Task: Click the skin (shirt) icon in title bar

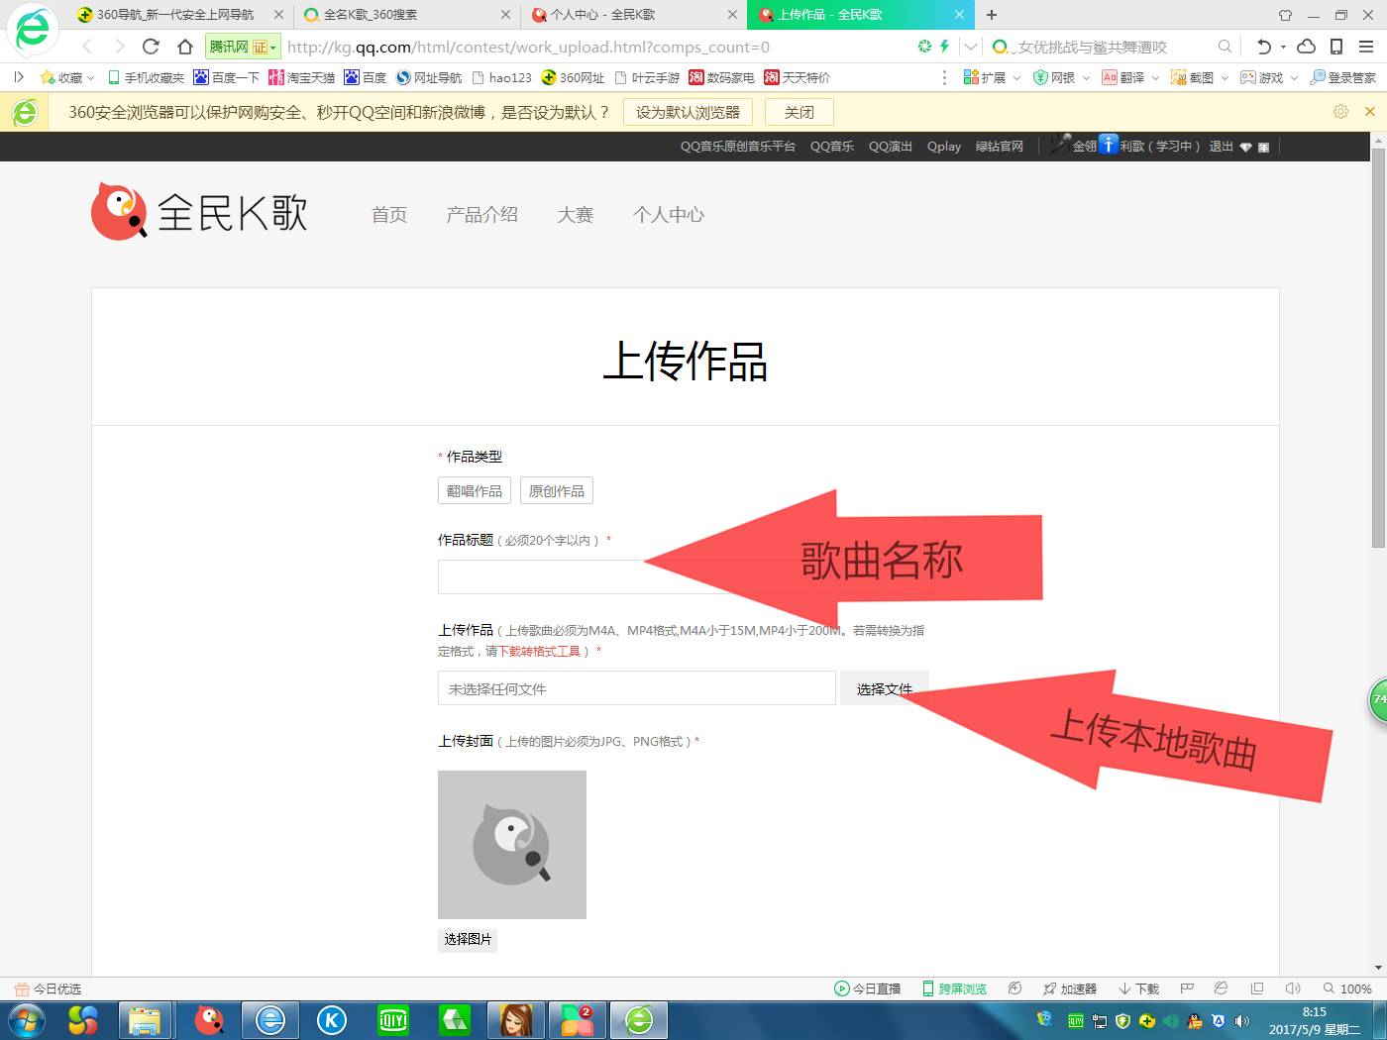Action: click(1286, 15)
